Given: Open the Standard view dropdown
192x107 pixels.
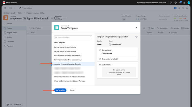Looking at the screenshot, I should [175, 28].
